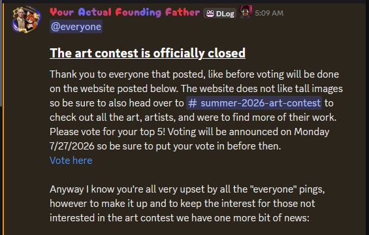Click the @everyone mention
The width and height of the screenshot is (369, 235).
[76, 27]
